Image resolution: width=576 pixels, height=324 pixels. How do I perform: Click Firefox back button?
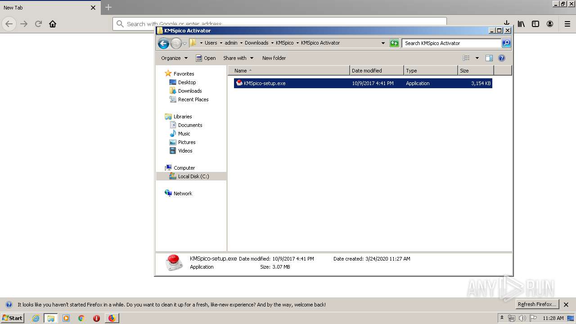(x=9, y=24)
